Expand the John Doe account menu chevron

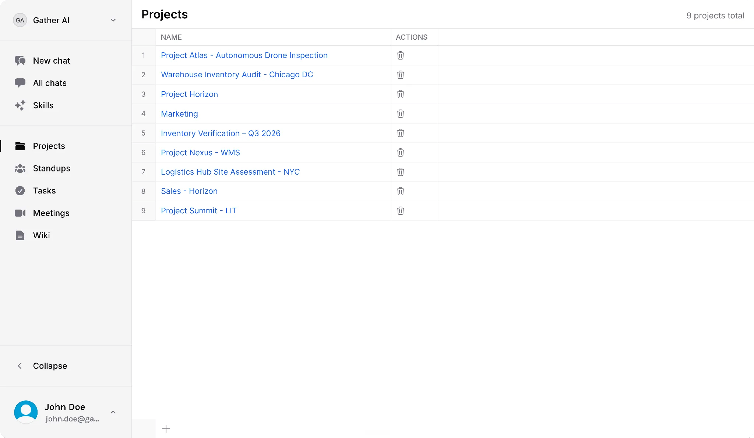113,412
